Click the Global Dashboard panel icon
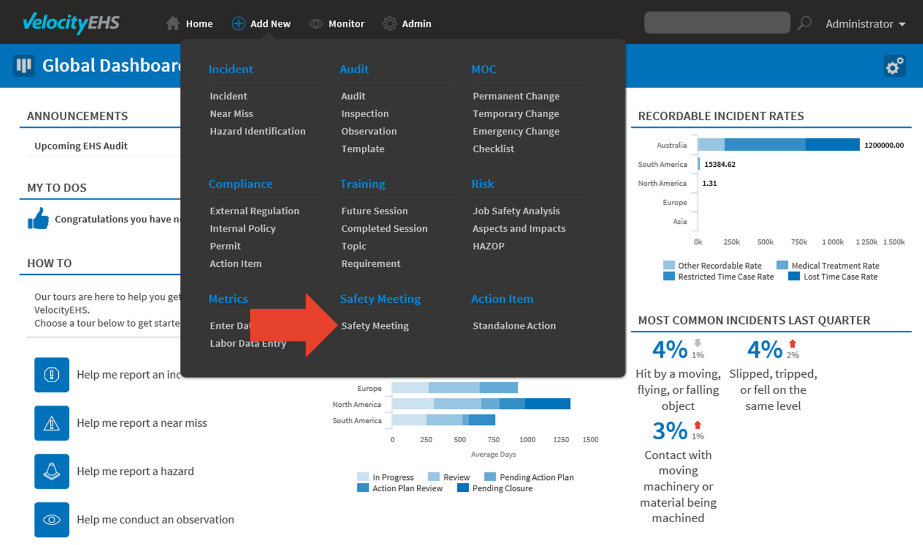 pyautogui.click(x=24, y=66)
